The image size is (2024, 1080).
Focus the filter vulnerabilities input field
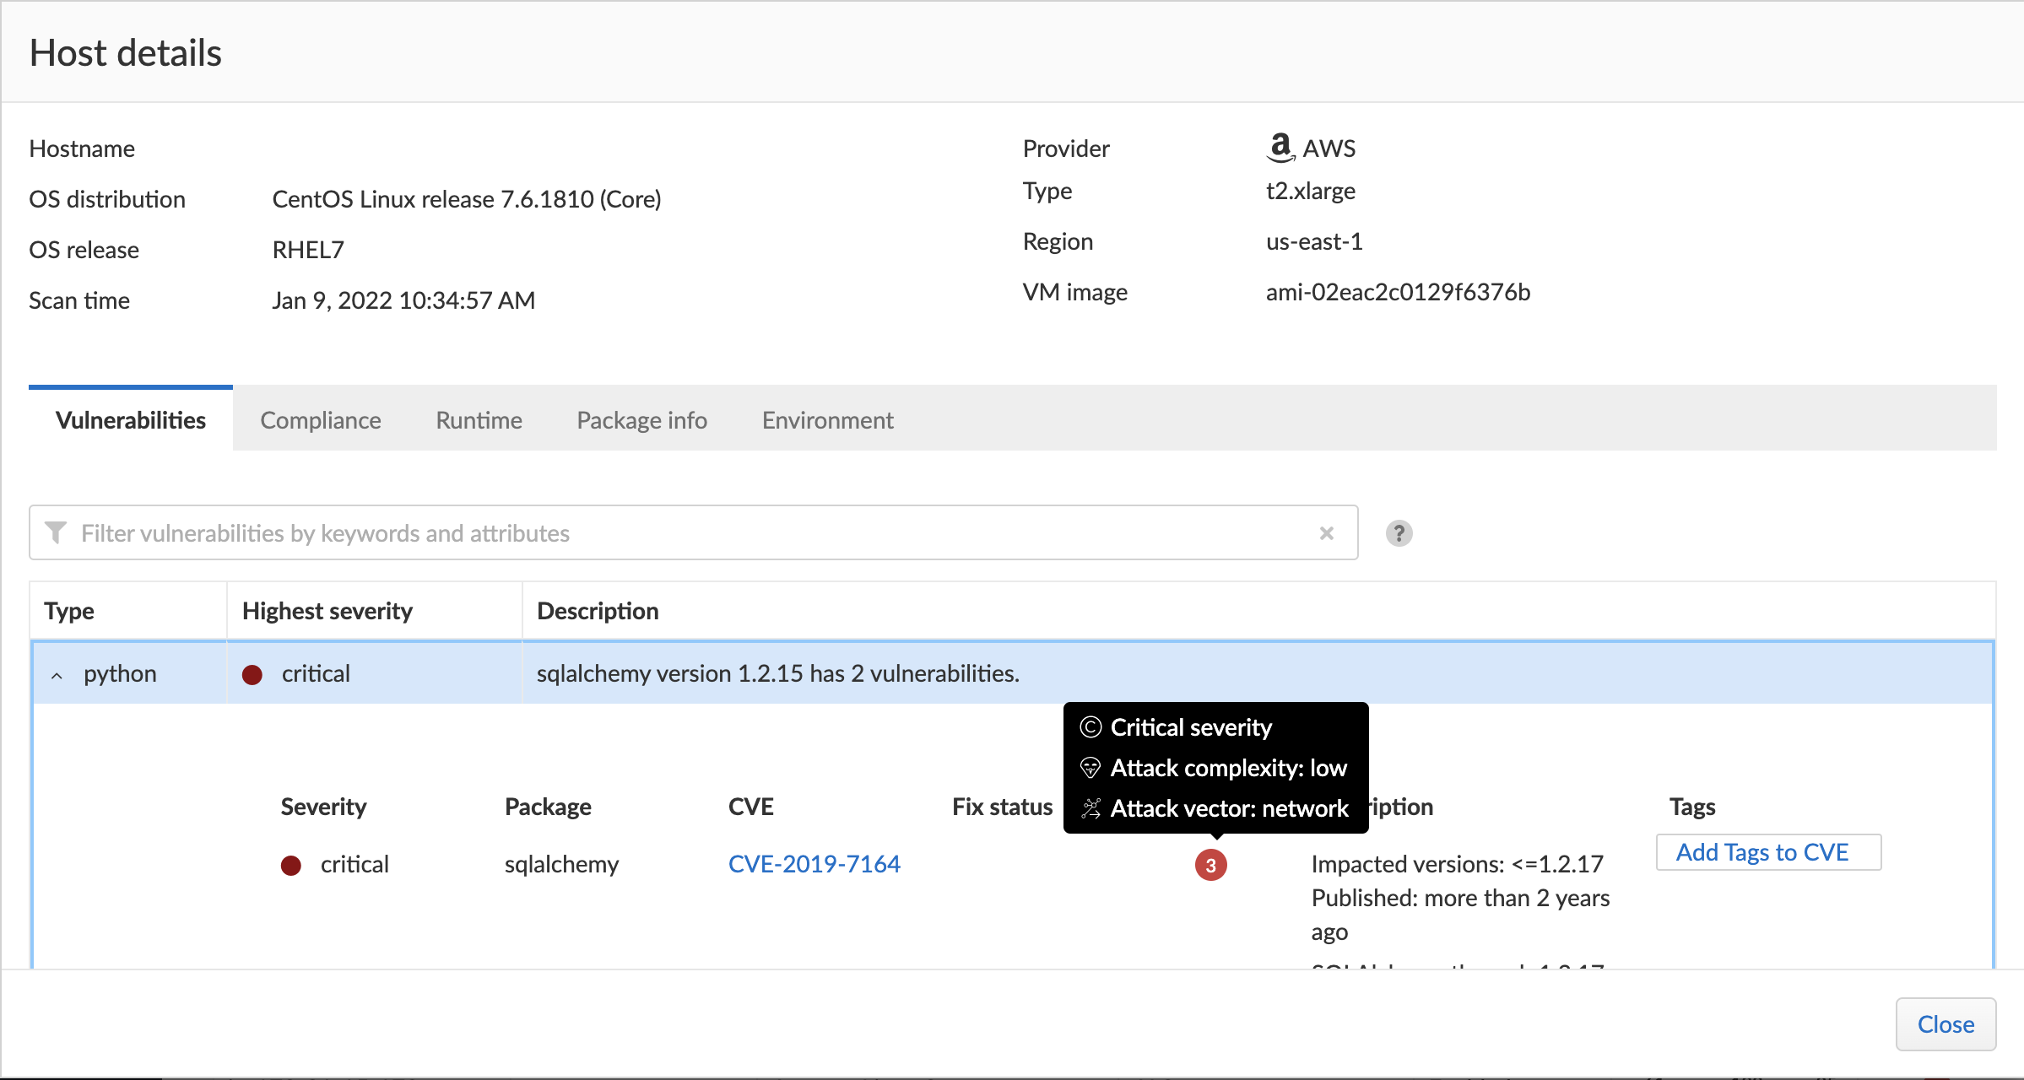[693, 532]
